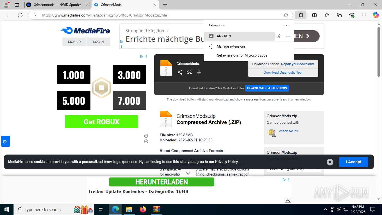Open Task View in taskbar
Screen dimensions: 382x215
point(101,209)
